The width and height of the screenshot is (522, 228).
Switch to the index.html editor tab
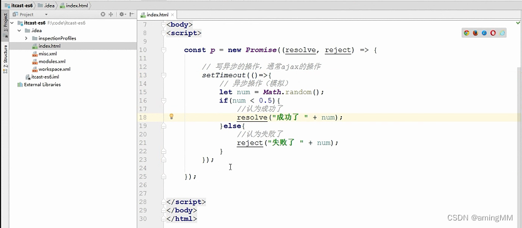point(156,15)
